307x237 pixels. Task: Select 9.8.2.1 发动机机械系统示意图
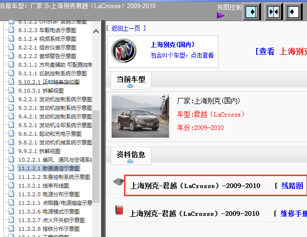[55, 142]
